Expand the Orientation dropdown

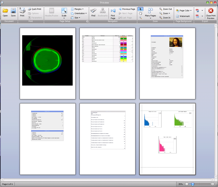(x=79, y=13)
